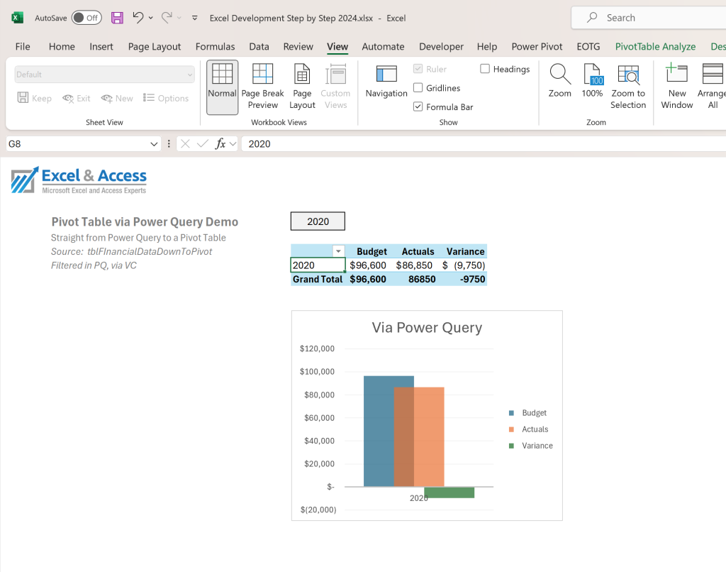
Task: Switch to the Review tab
Action: point(298,46)
